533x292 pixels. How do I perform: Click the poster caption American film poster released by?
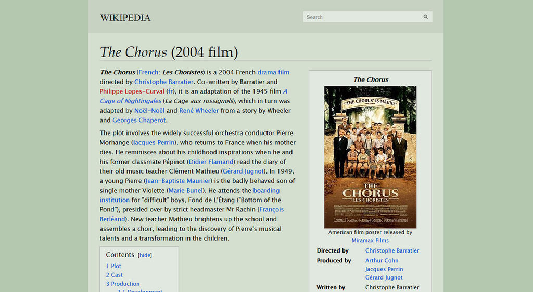[x=370, y=232]
